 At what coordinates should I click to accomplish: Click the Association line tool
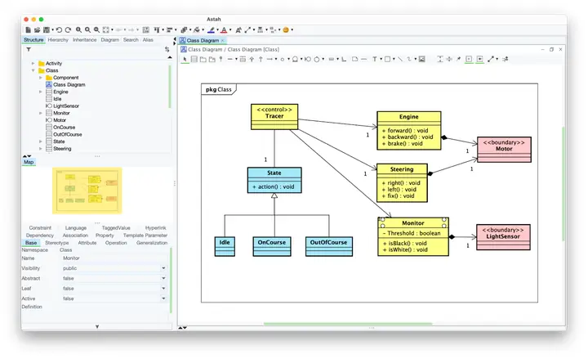click(229, 59)
